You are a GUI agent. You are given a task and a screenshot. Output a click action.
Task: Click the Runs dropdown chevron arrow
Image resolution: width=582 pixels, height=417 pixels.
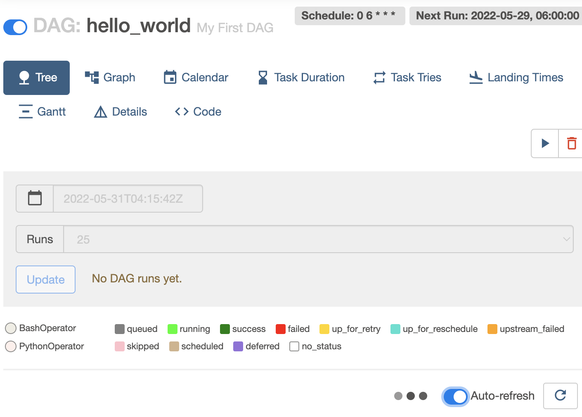coord(566,239)
